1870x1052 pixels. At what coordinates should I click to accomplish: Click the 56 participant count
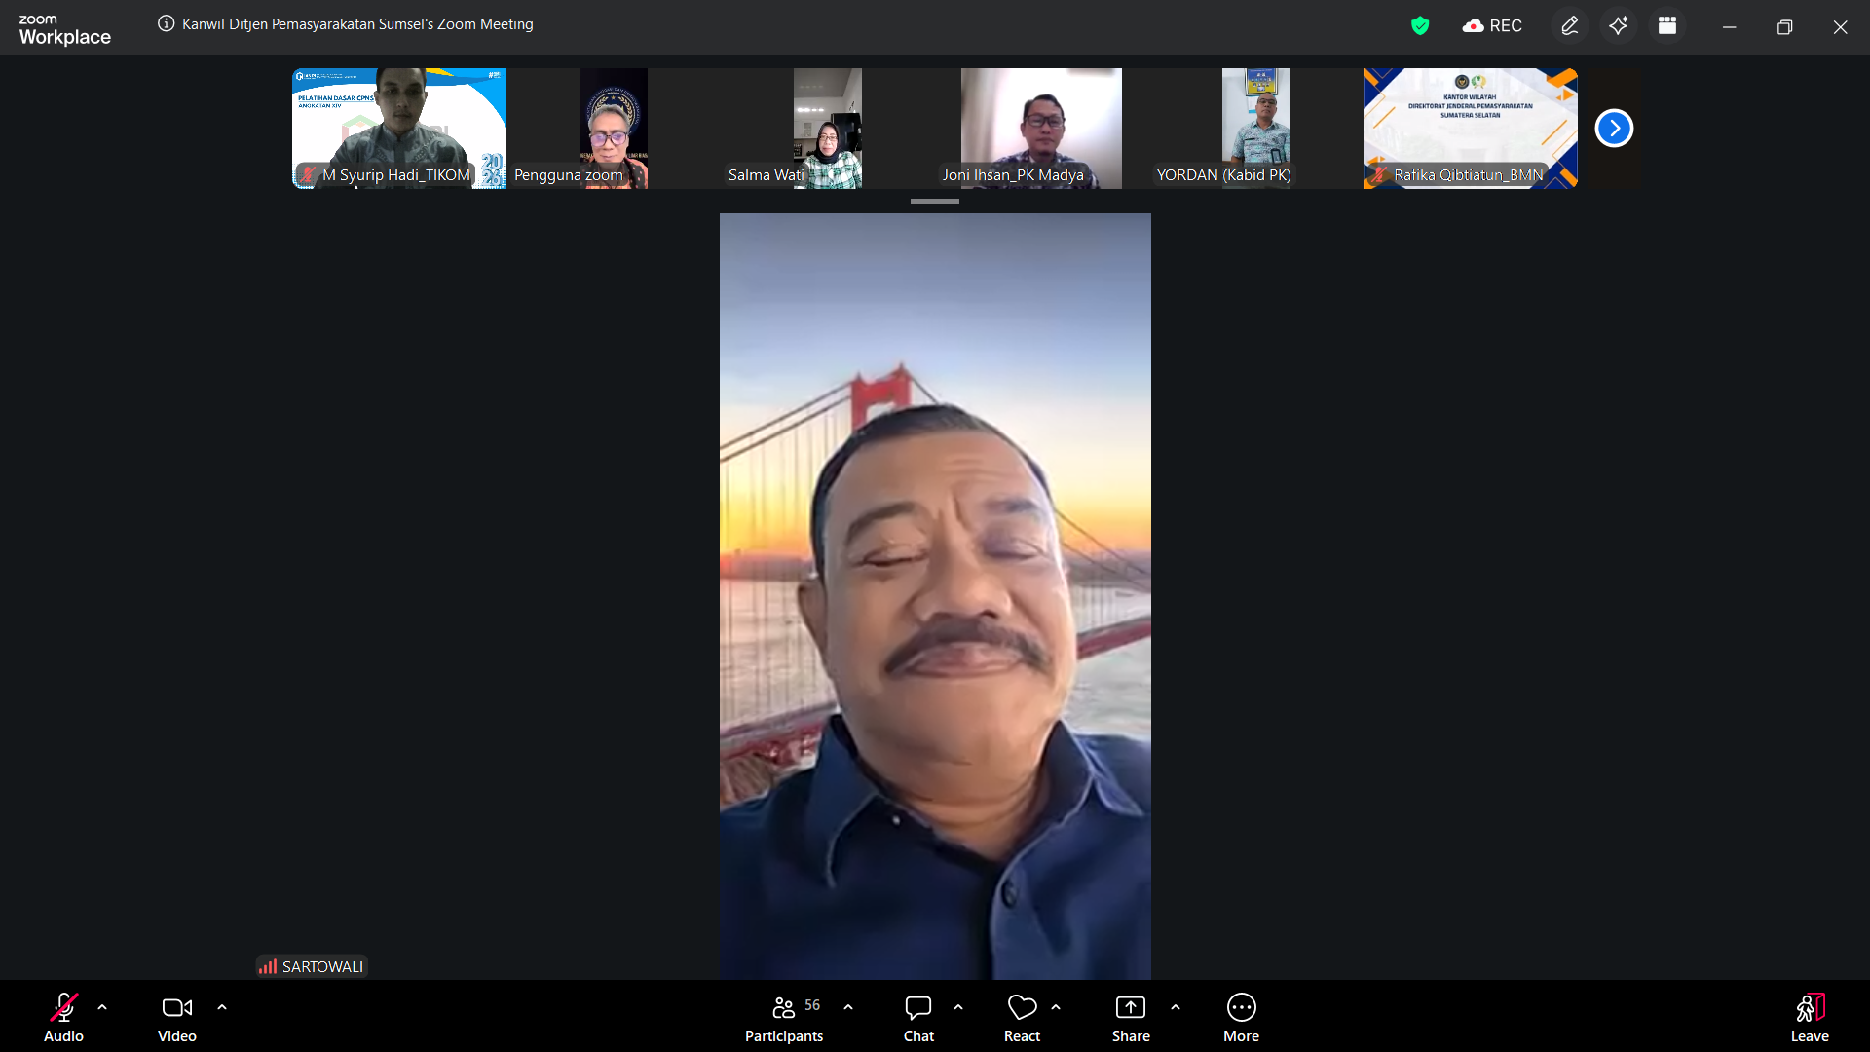point(812,1005)
